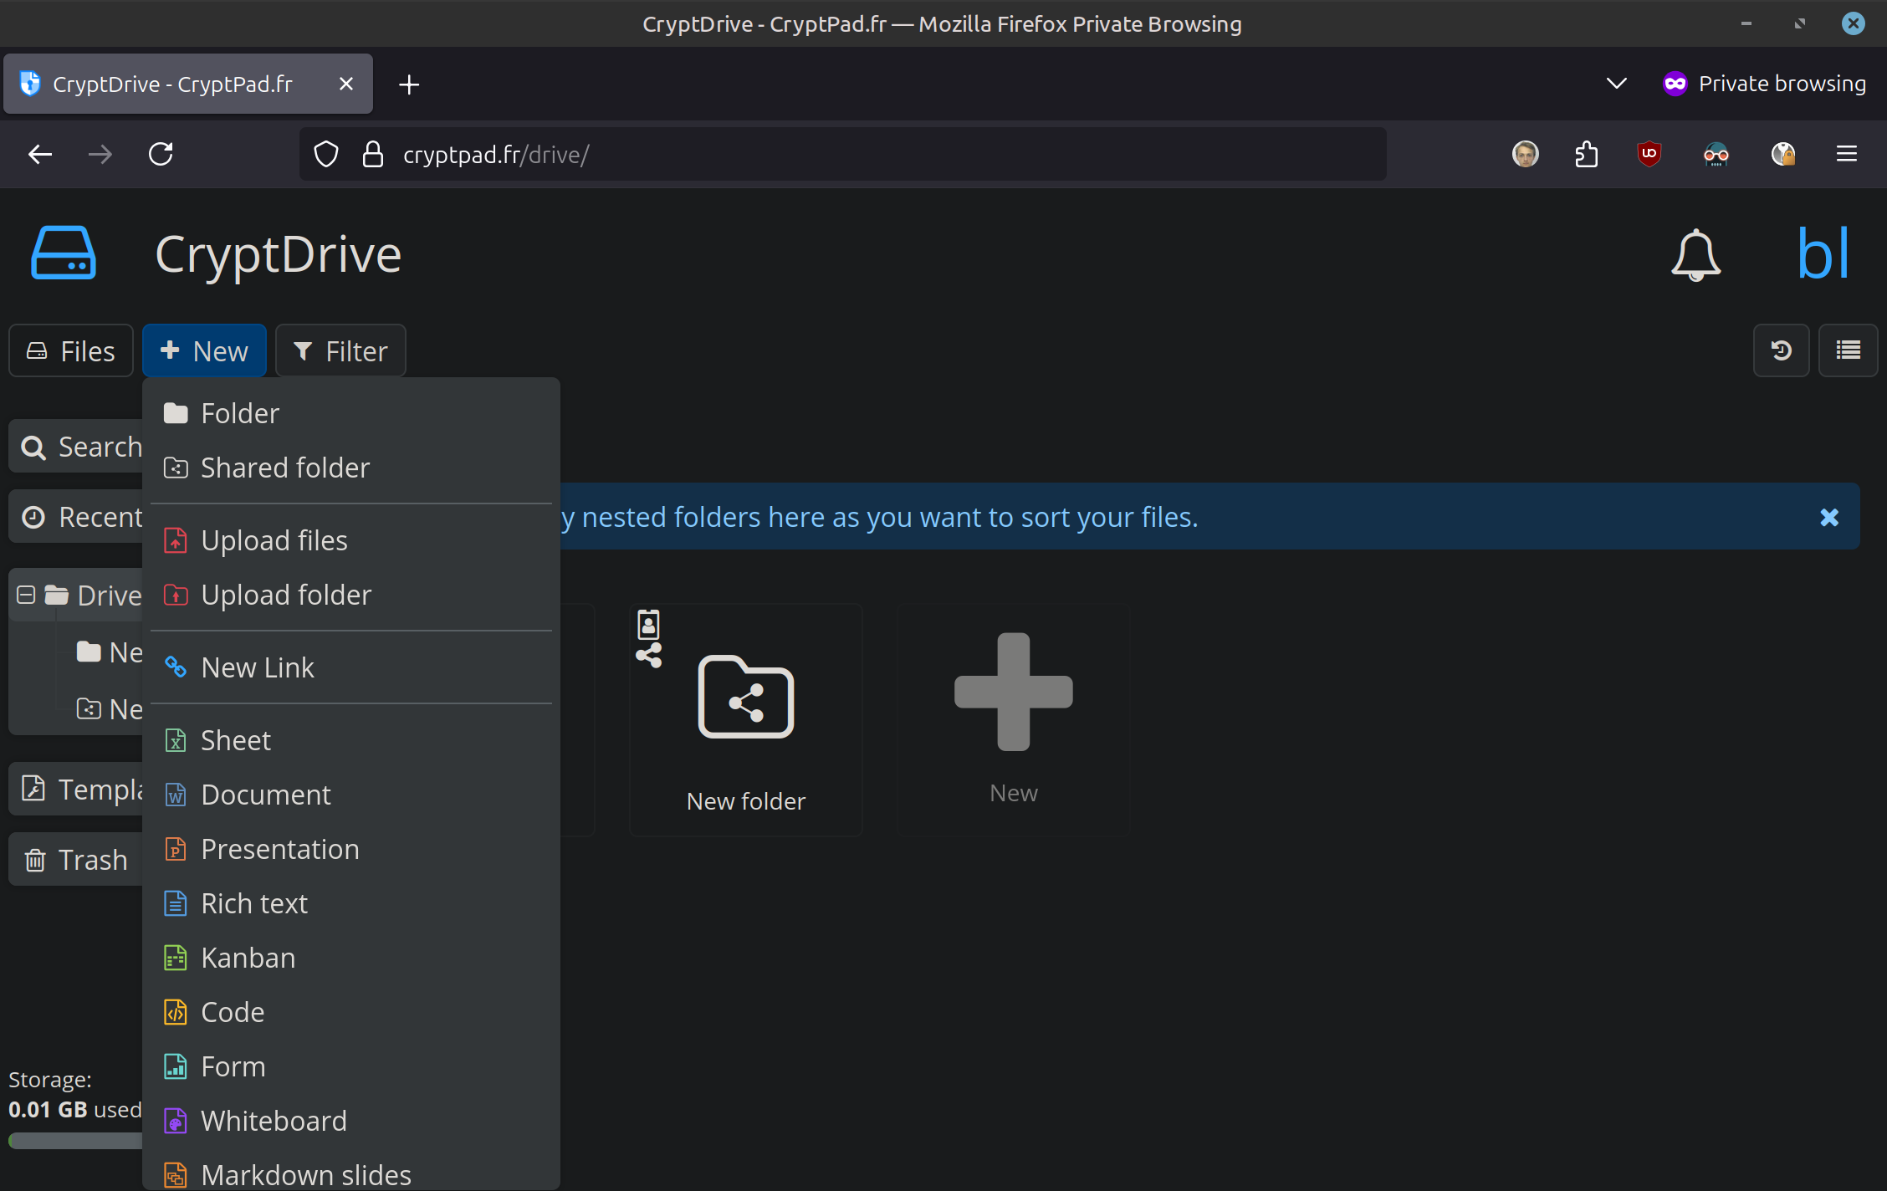The width and height of the screenshot is (1887, 1191).
Task: Open uBlock Origin extension icon
Action: (x=1649, y=154)
